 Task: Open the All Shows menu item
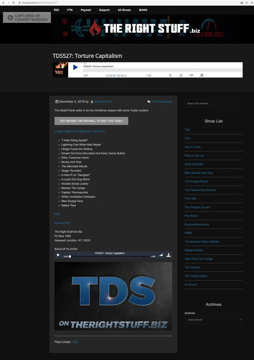(x=124, y=10)
